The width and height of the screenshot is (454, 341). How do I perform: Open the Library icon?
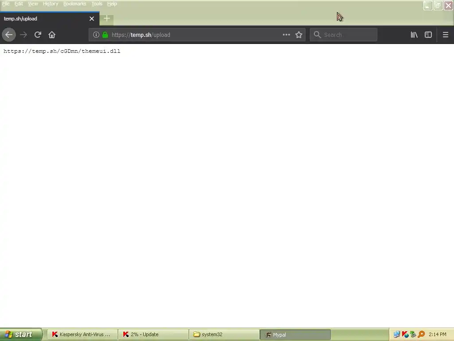(414, 35)
